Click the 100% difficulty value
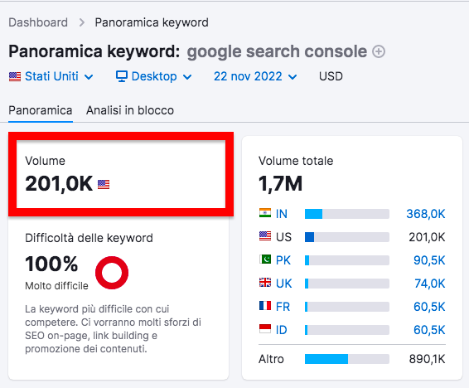Image resolution: width=469 pixels, height=388 pixels. pyautogui.click(x=51, y=264)
